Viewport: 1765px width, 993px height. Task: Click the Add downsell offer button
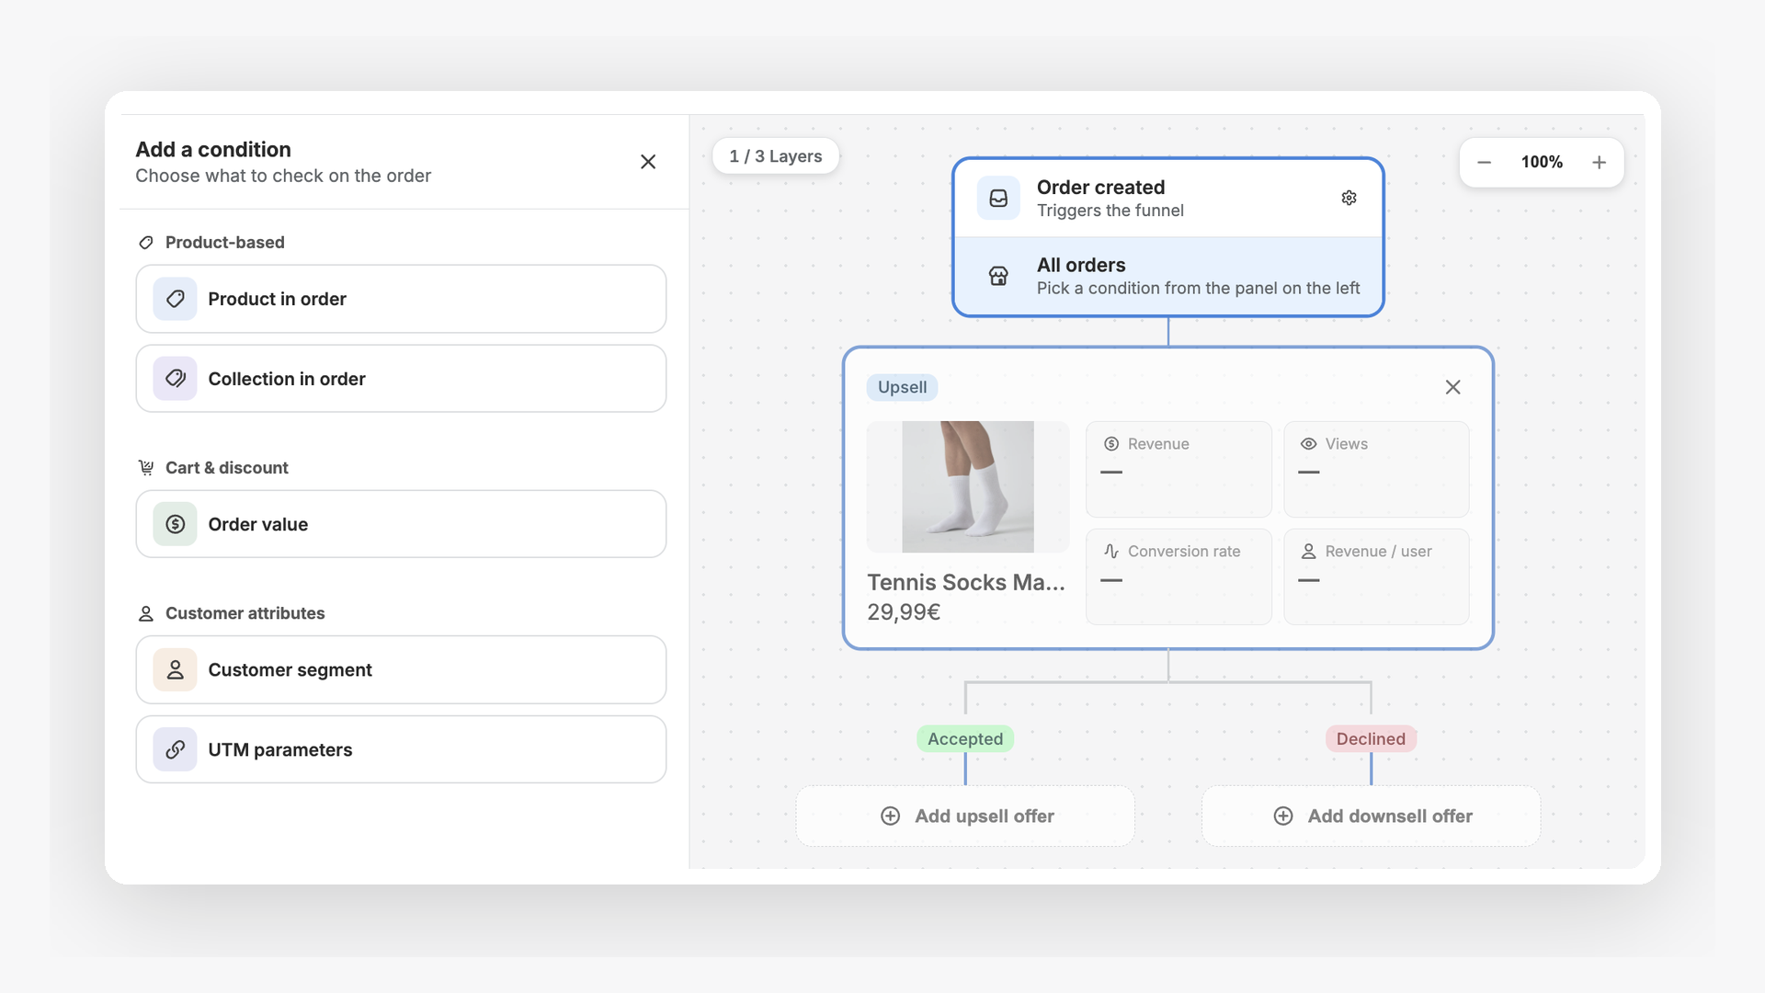[1371, 816]
